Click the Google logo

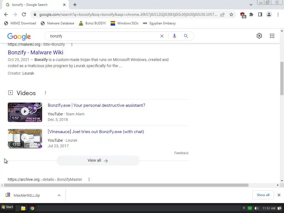click(x=19, y=37)
